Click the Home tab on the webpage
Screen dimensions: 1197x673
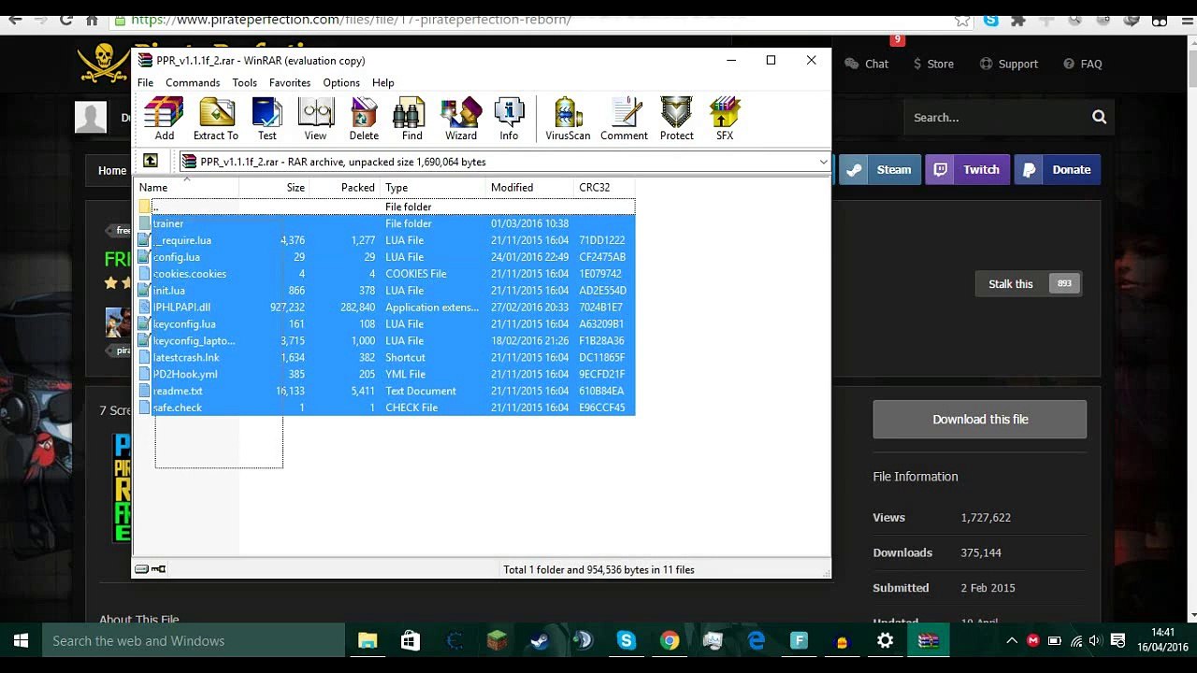111,171
